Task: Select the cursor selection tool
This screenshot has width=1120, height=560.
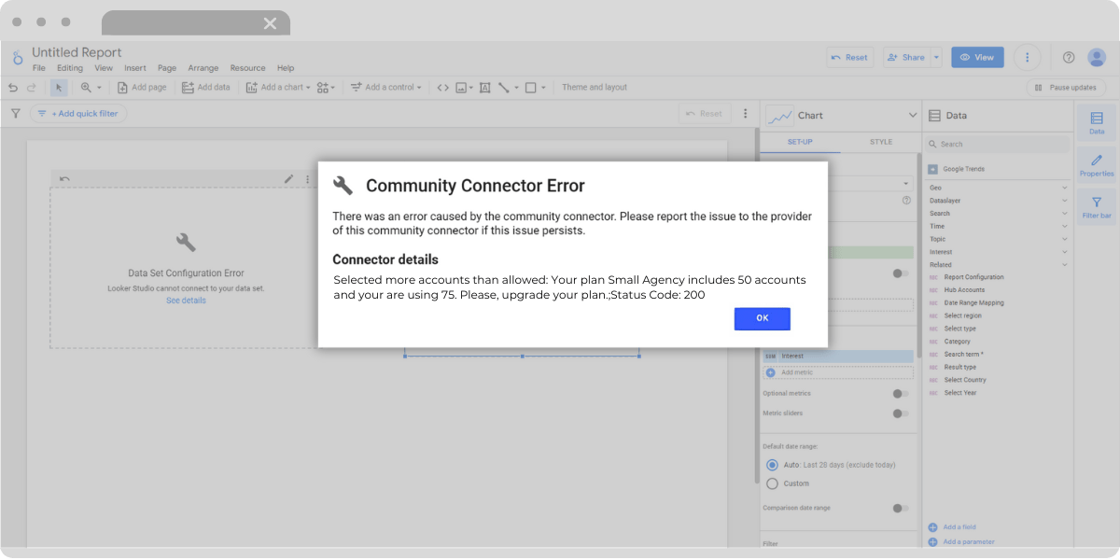Action: tap(58, 87)
